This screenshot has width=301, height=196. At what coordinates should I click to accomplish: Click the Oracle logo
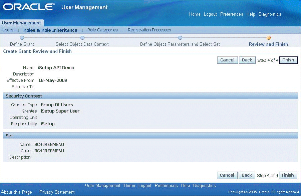[29, 7]
